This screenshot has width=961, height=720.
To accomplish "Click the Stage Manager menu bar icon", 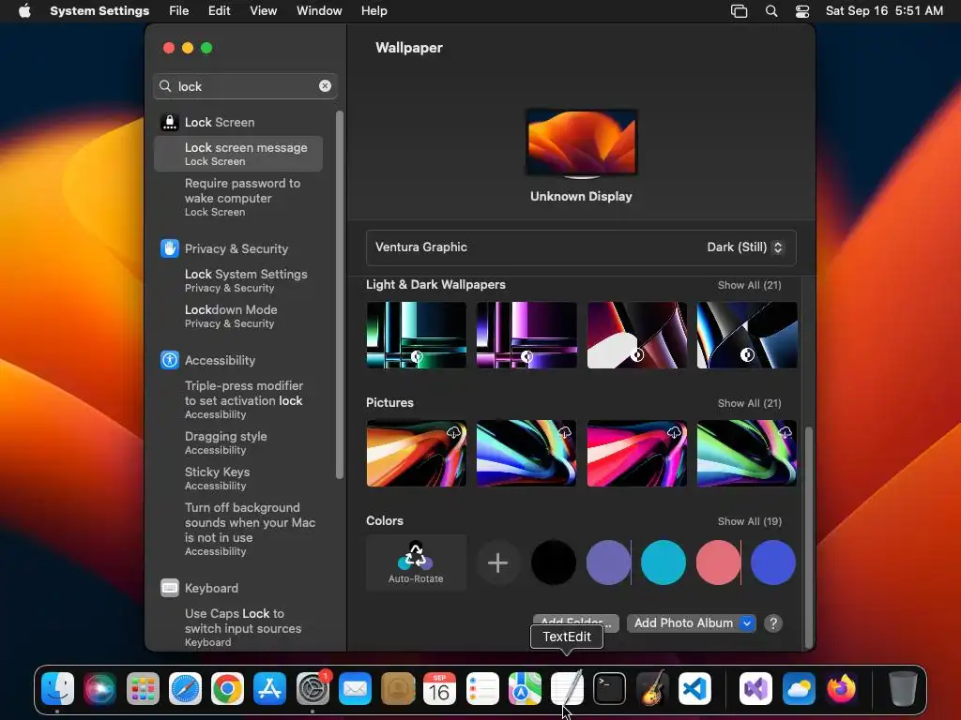I will (x=740, y=11).
